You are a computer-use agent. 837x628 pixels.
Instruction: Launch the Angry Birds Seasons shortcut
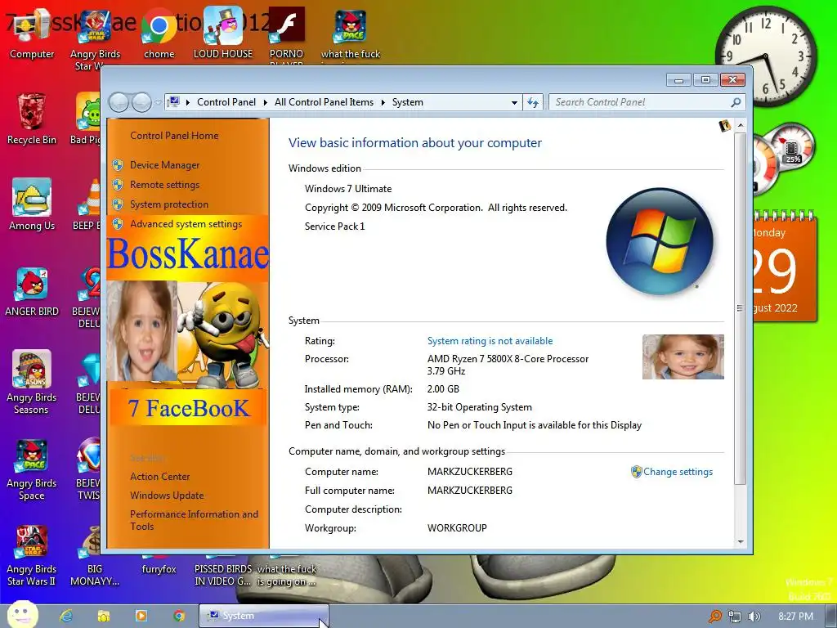click(32, 383)
